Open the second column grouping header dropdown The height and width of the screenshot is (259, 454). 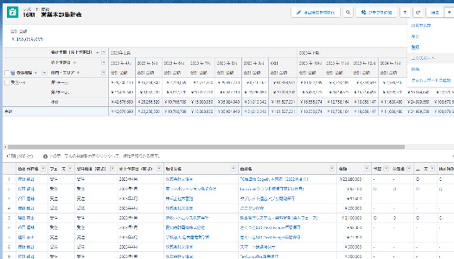coord(103,63)
